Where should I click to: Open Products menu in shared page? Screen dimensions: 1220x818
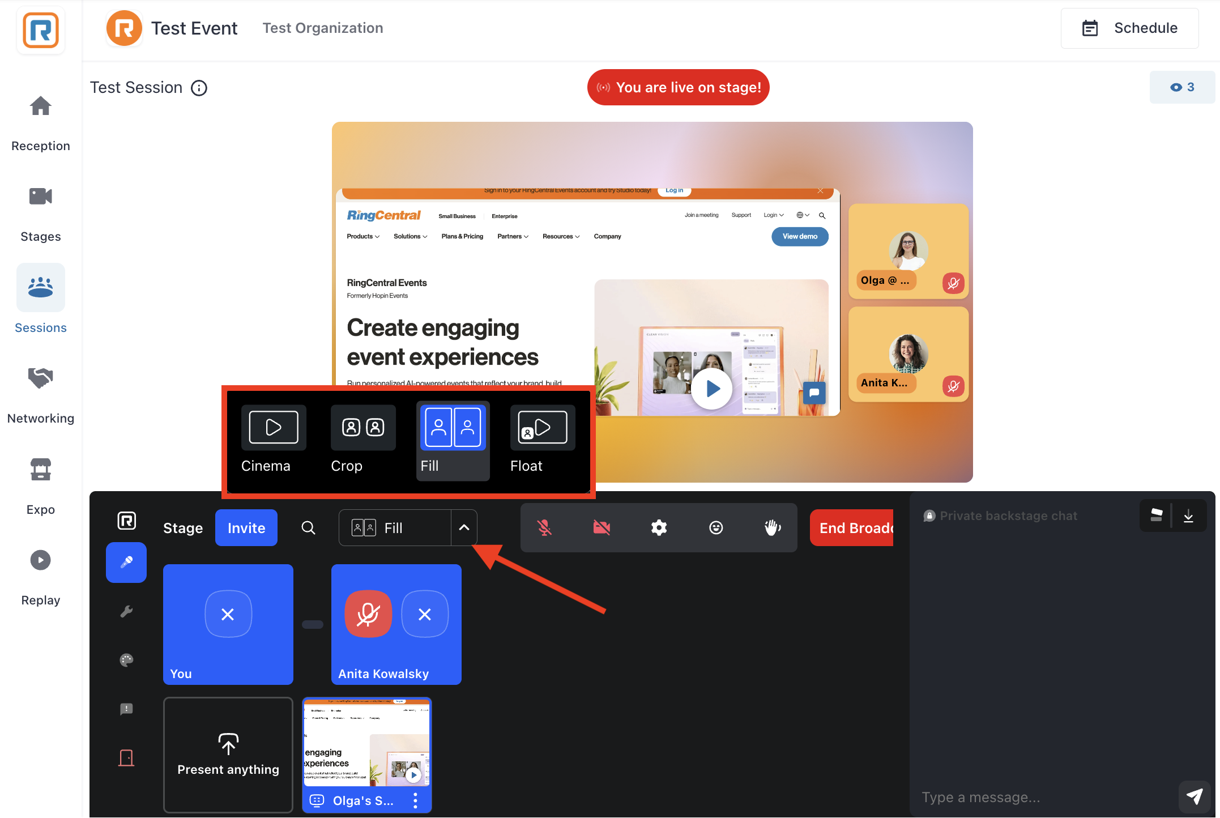coord(363,236)
